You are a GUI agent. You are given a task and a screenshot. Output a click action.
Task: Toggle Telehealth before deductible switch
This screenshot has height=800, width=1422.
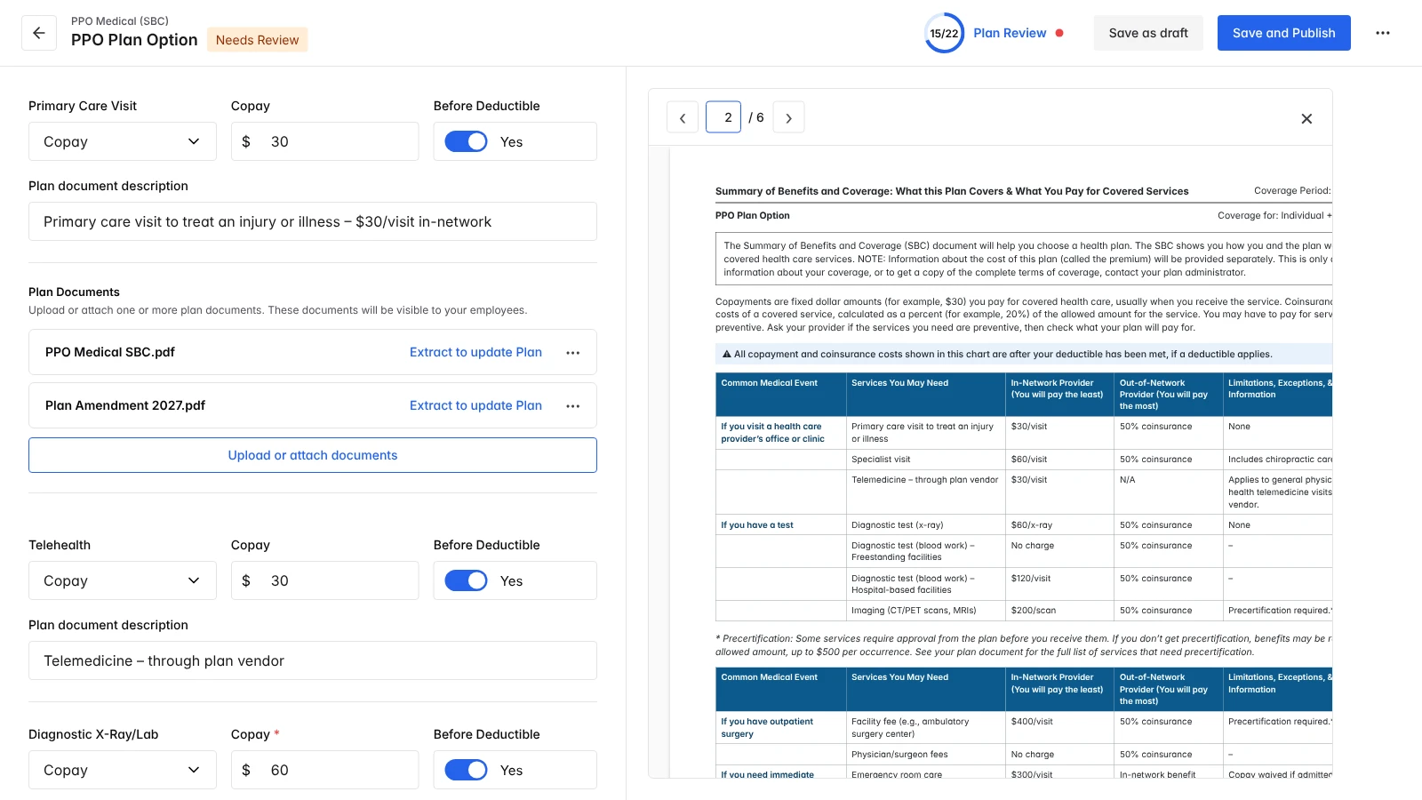coord(466,580)
